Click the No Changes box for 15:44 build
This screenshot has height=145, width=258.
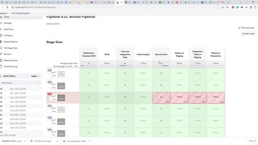point(61,74)
